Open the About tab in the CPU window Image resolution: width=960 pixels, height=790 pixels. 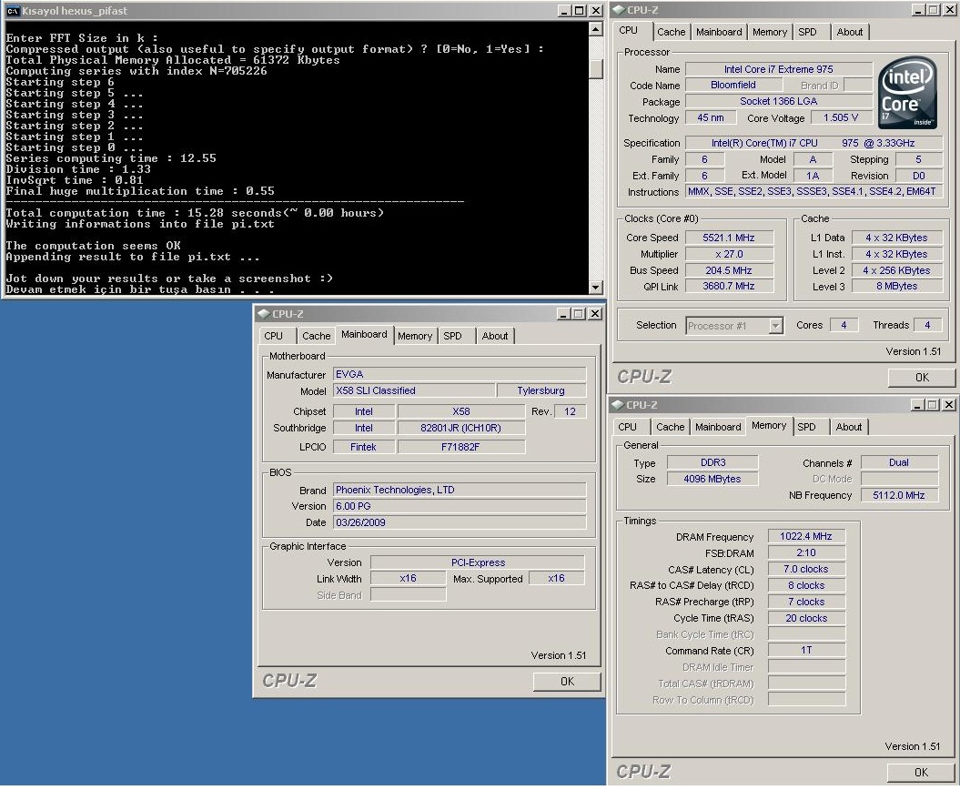point(850,32)
